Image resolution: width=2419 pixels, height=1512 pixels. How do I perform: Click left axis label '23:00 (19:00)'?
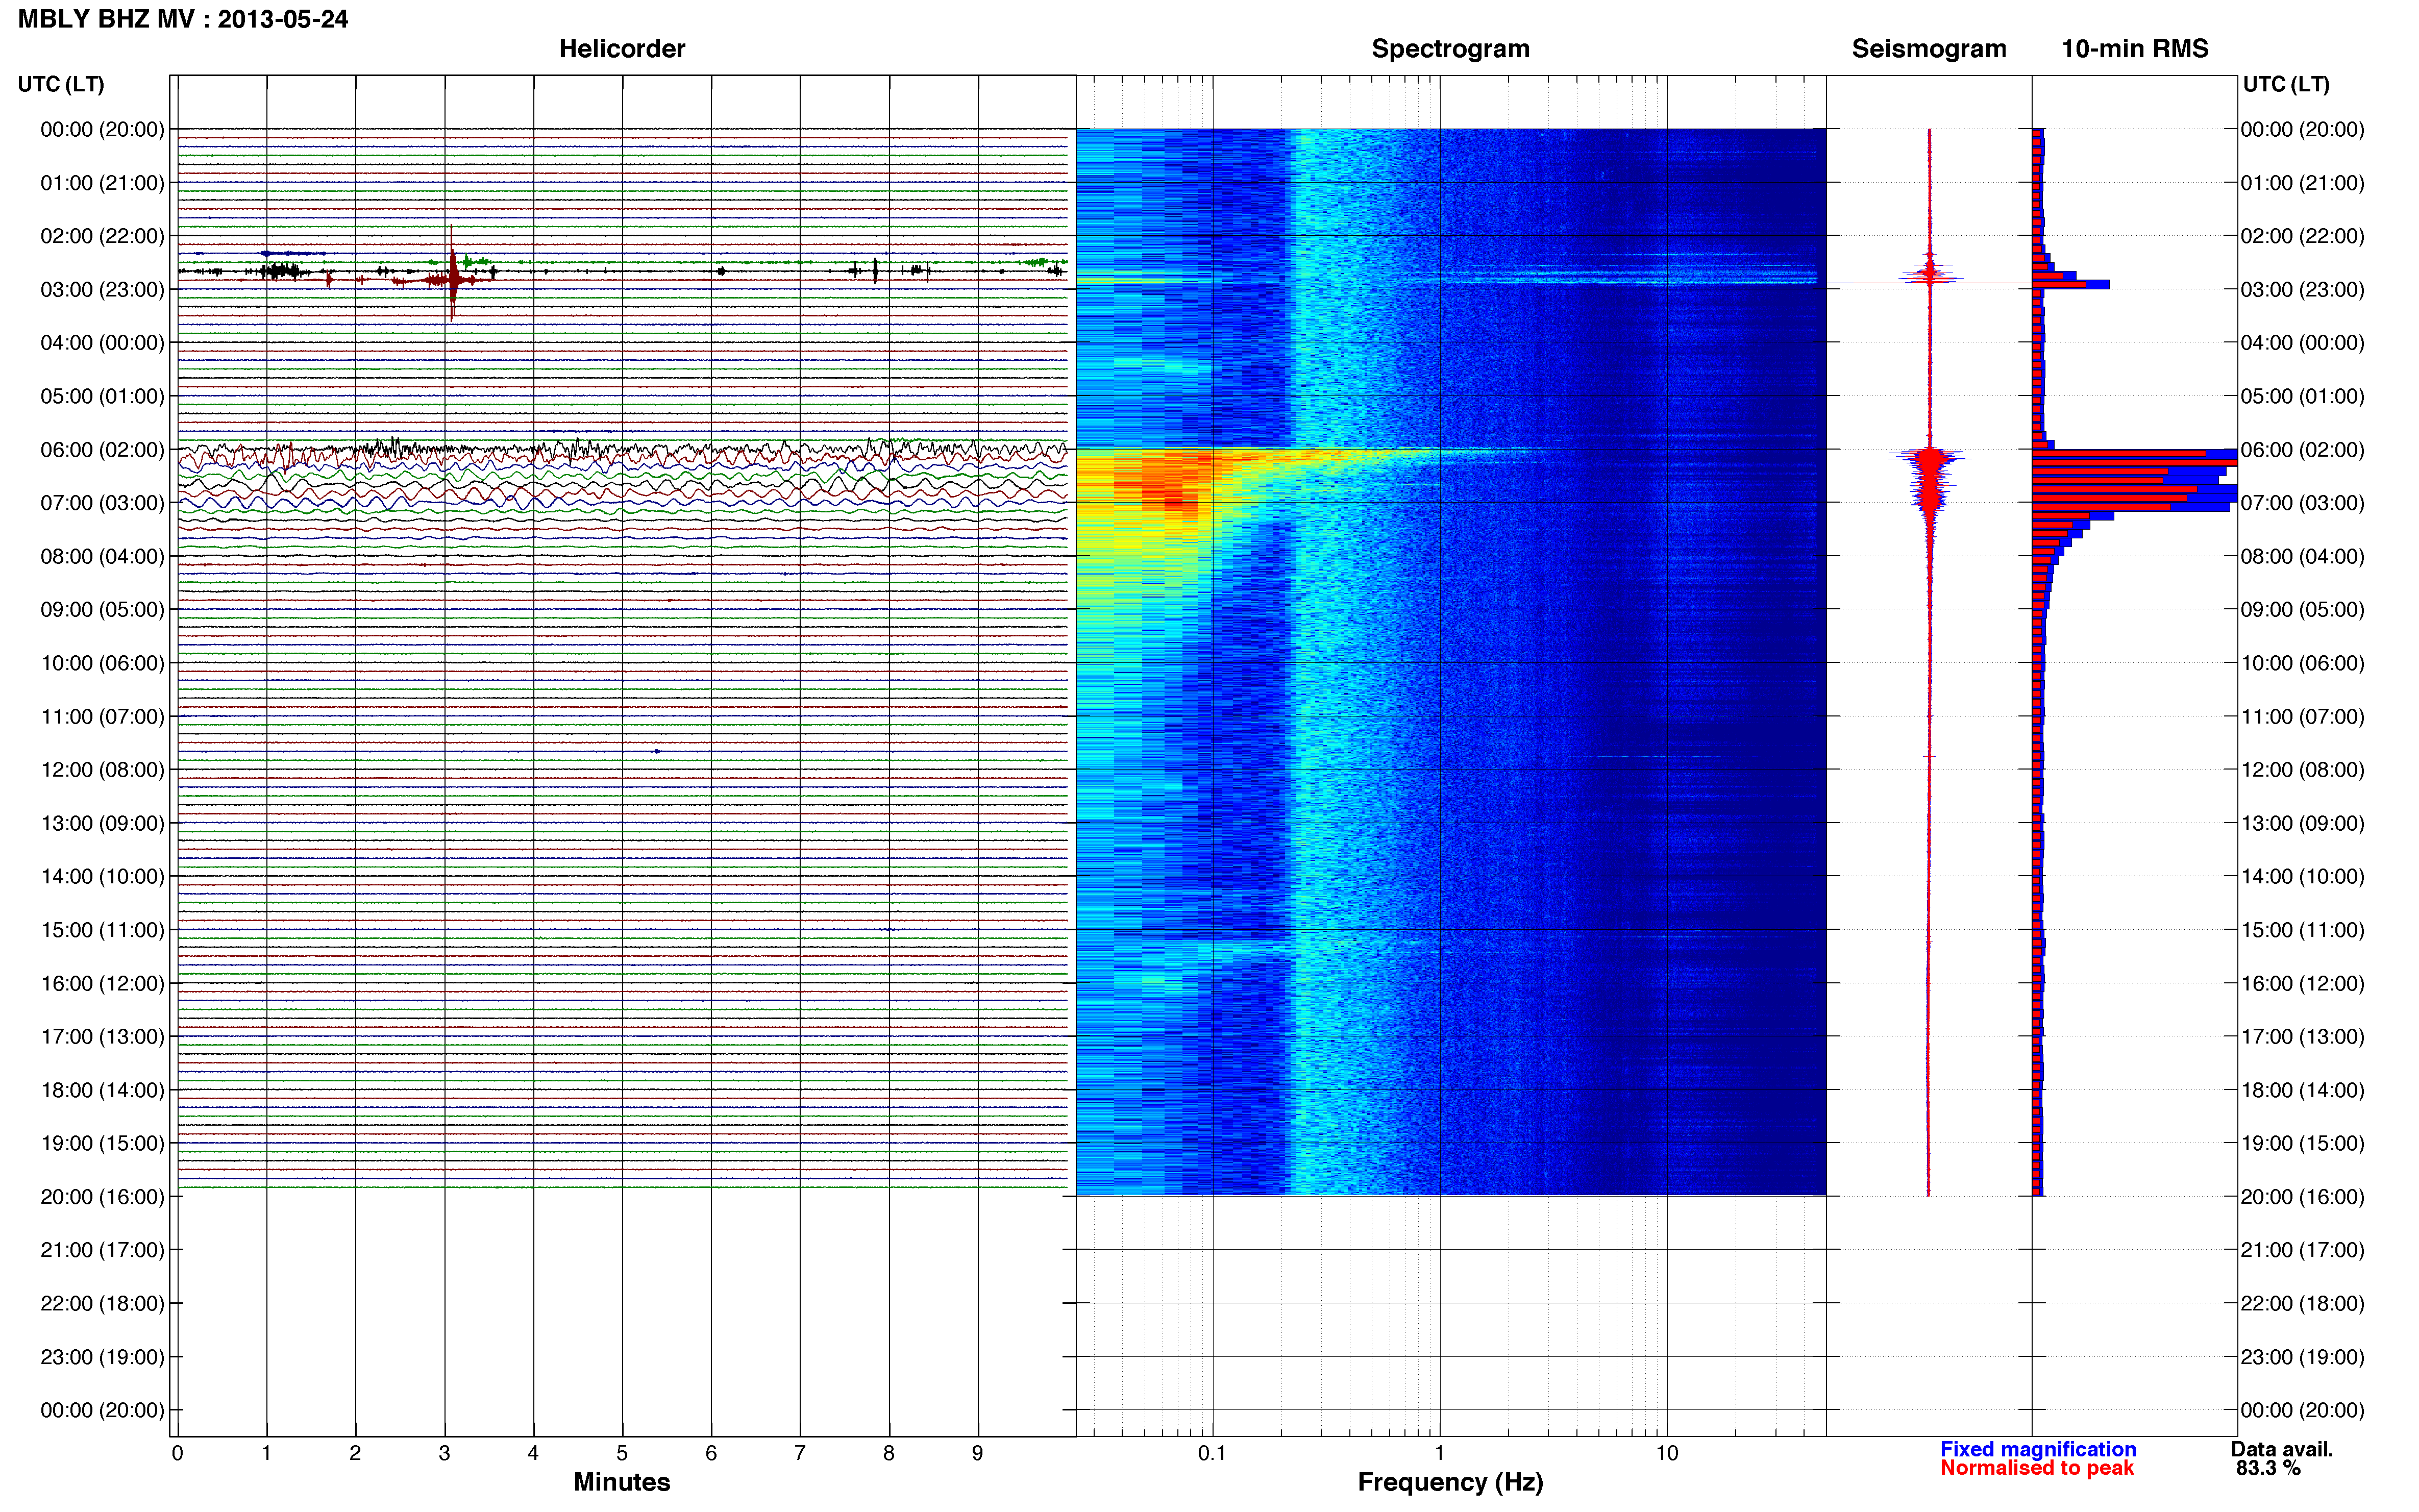[x=102, y=1356]
